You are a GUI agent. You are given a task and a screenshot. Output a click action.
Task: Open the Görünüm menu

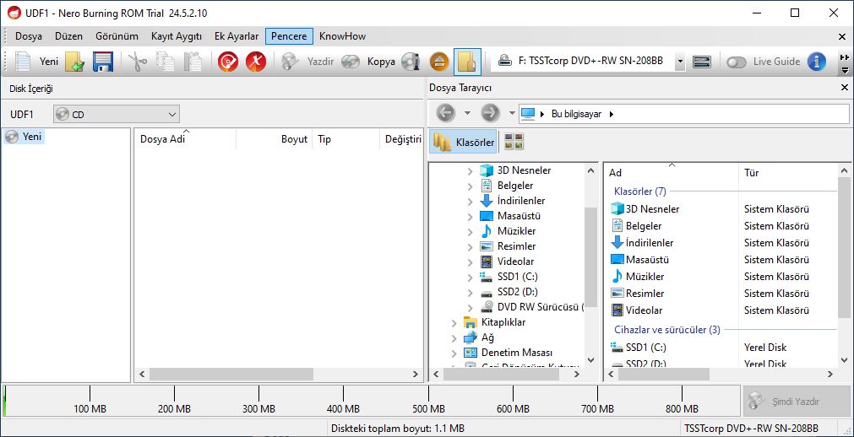[117, 36]
